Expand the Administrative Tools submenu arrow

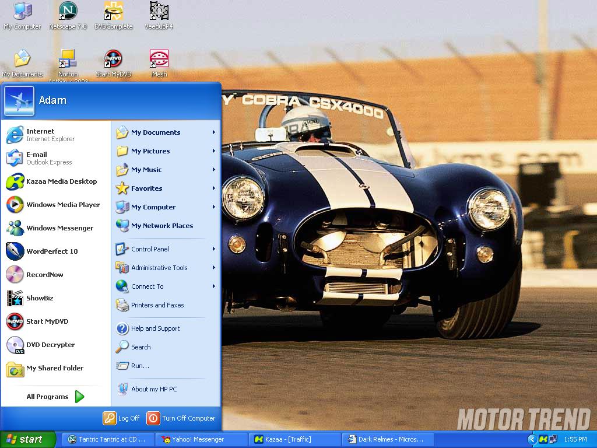pos(213,267)
